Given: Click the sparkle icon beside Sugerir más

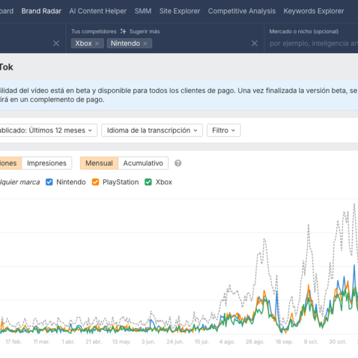Looking at the screenshot, I should pos(123,31).
